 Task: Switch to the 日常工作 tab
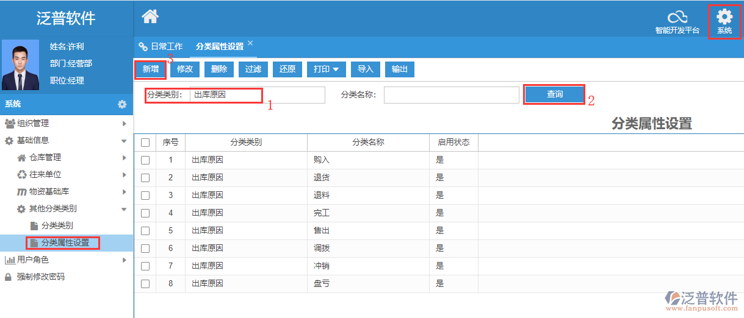click(x=161, y=46)
